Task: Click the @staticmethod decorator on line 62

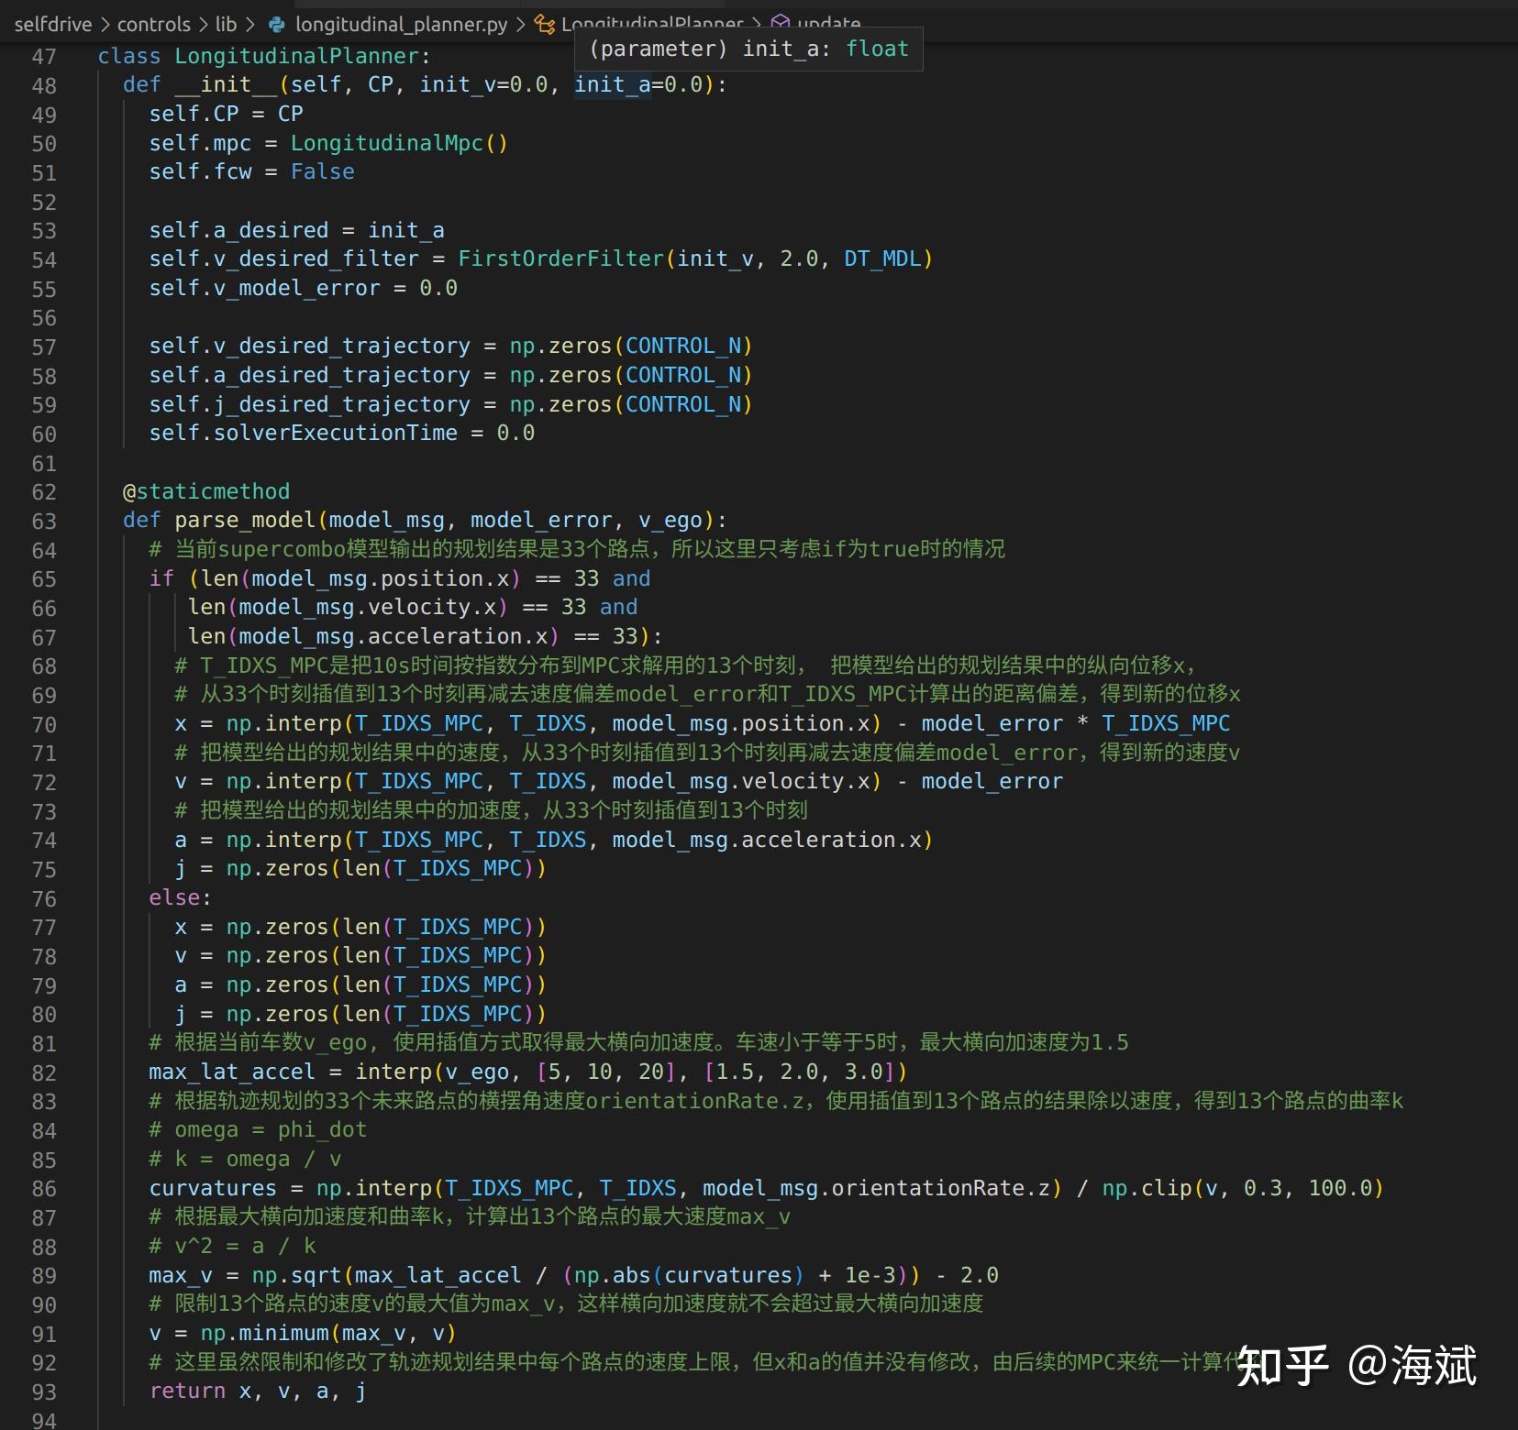Action: [205, 491]
